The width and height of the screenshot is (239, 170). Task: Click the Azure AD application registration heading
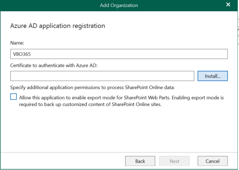pos(57,26)
